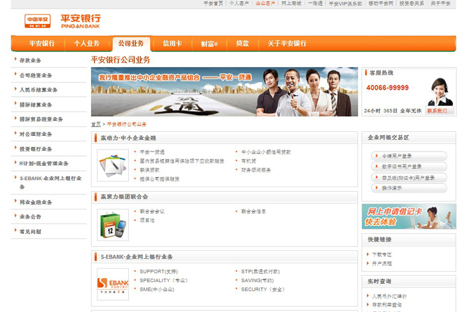Screen dimensions: 468x312
Task: Click the 令牌用户登录 login button
Action: pyautogui.click(x=409, y=156)
